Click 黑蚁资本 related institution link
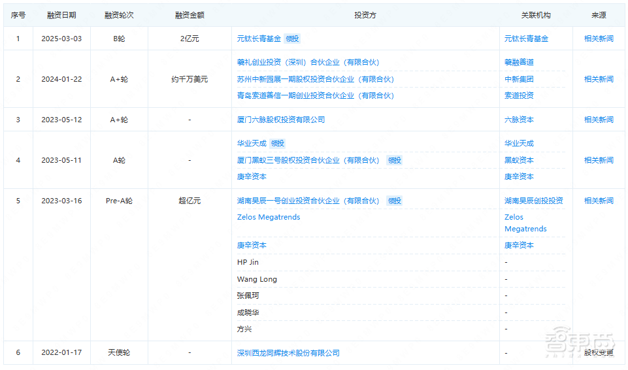The height and width of the screenshot is (370, 628). [519, 160]
